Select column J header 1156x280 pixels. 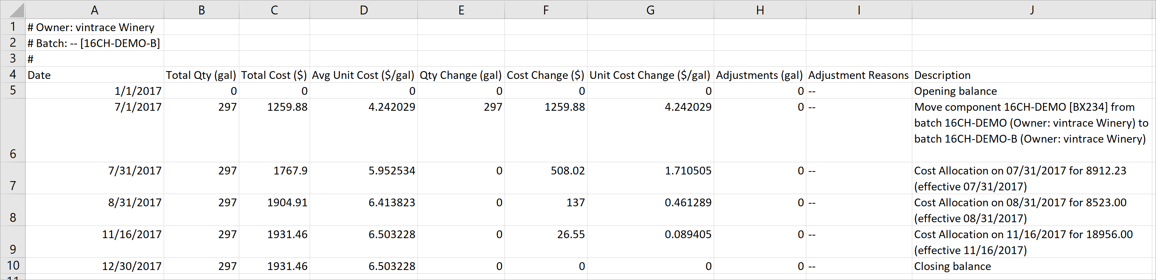coord(1032,9)
